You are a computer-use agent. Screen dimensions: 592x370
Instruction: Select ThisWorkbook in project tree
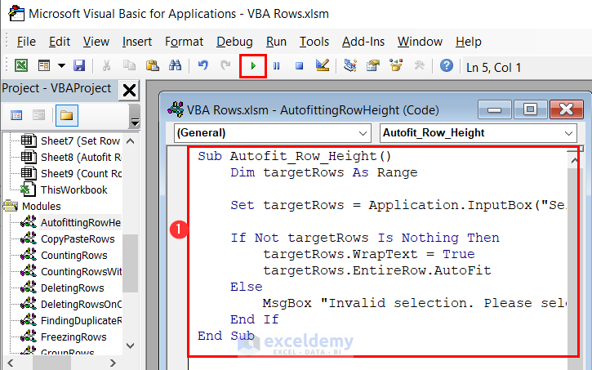point(74,190)
